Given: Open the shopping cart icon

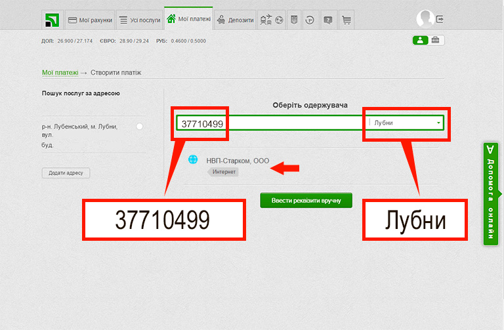Looking at the screenshot, I should tap(346, 20).
